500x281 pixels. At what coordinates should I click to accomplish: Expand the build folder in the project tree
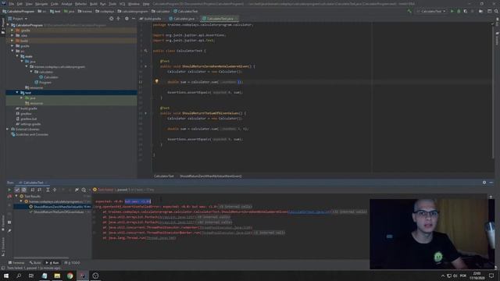(12, 41)
